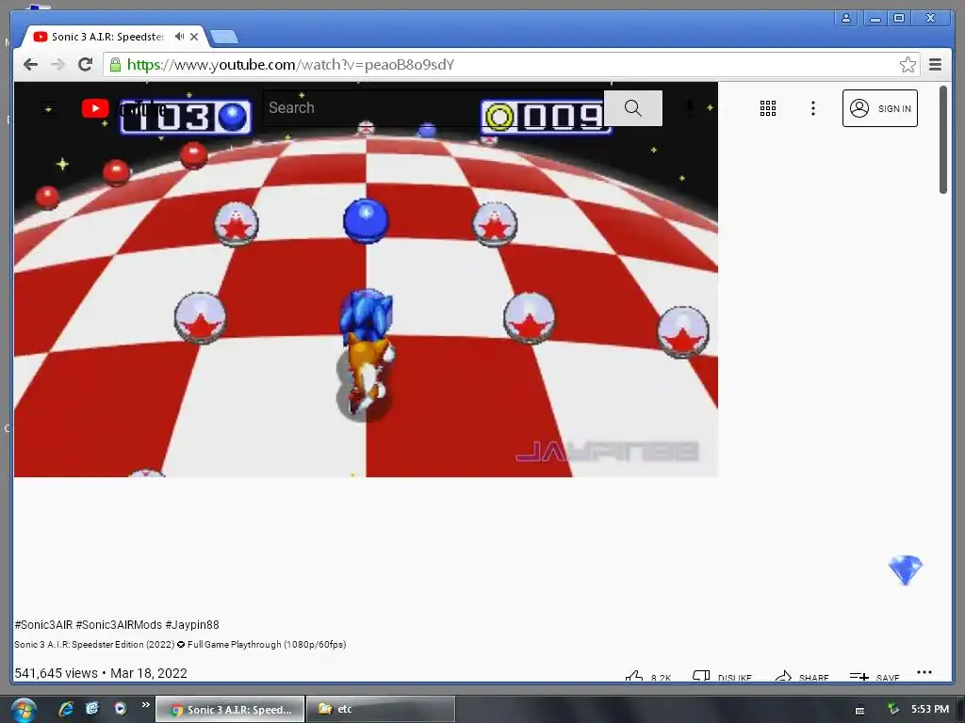Viewport: 965px width, 723px height.
Task: Click the browser forward arrow
Action: [57, 65]
